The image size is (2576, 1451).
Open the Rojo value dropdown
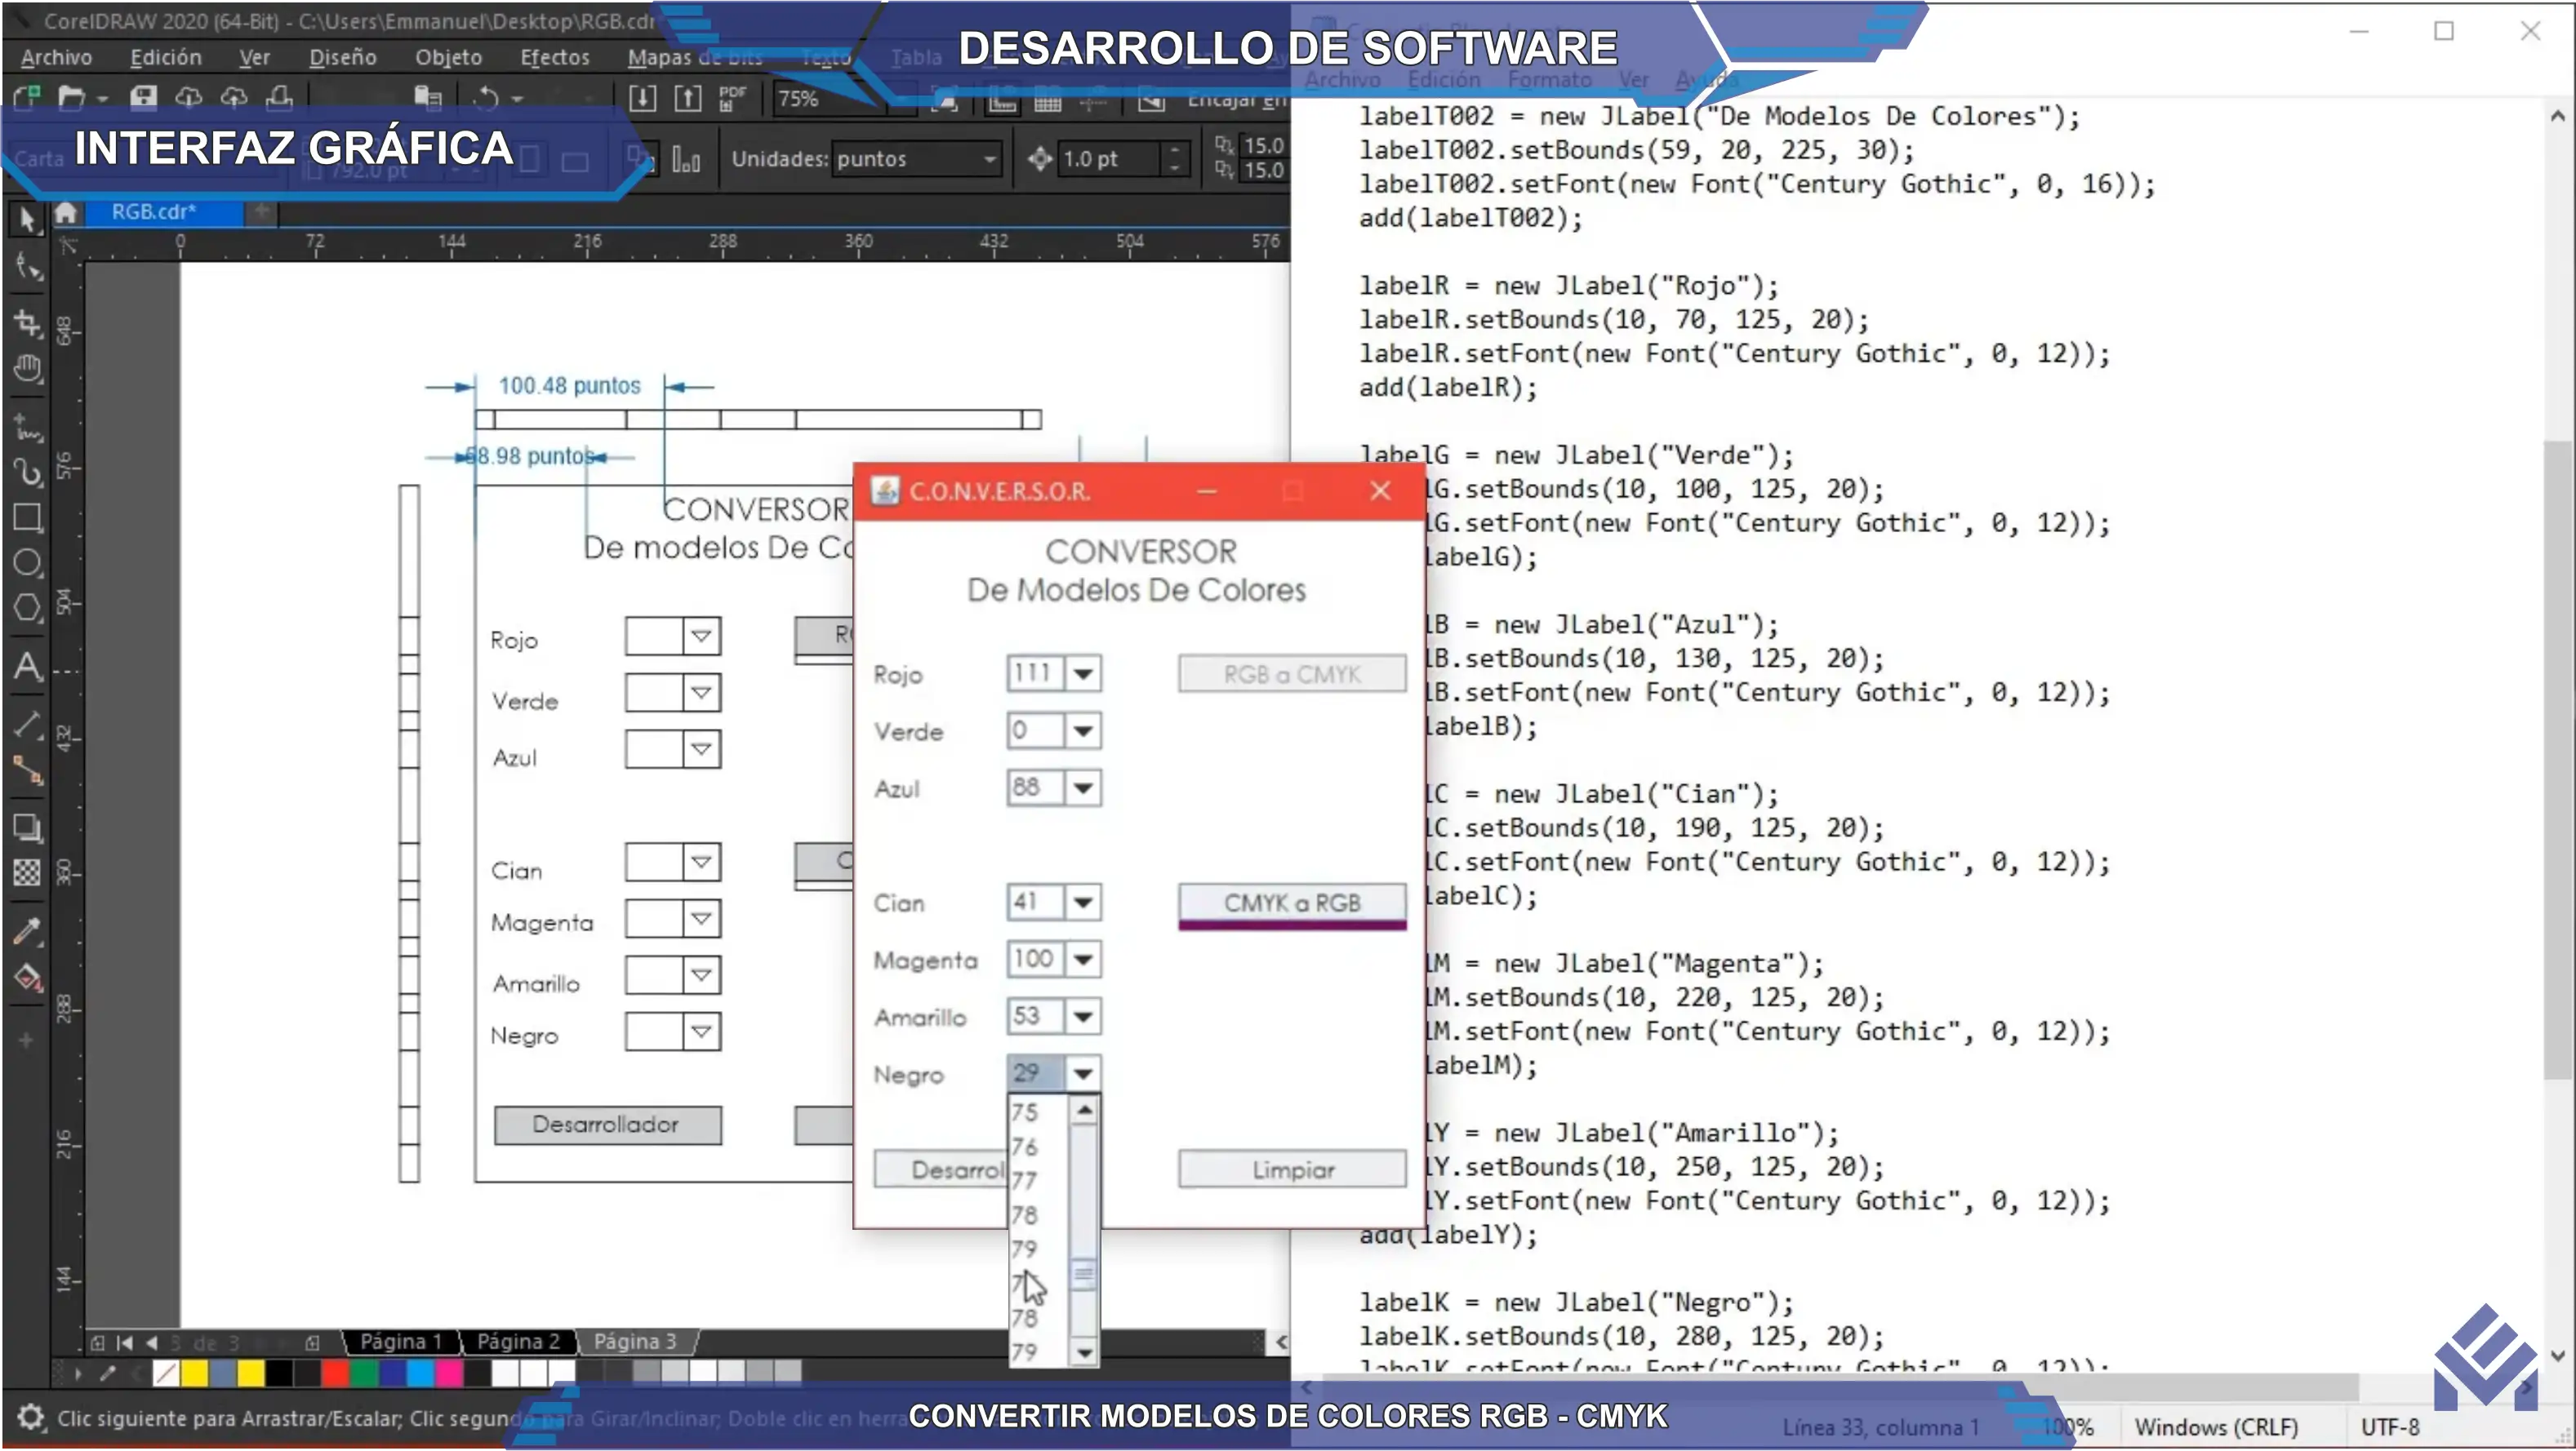click(x=1083, y=673)
